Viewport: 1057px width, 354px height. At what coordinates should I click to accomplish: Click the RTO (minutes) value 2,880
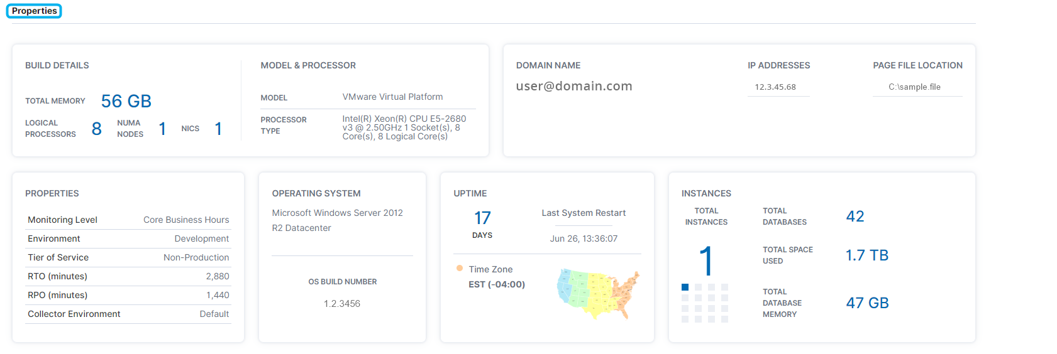click(x=218, y=276)
